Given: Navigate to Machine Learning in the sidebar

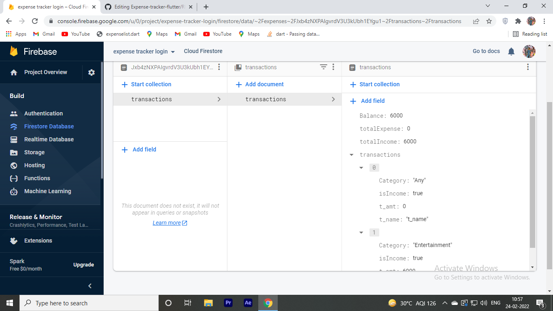Looking at the screenshot, I should [48, 191].
